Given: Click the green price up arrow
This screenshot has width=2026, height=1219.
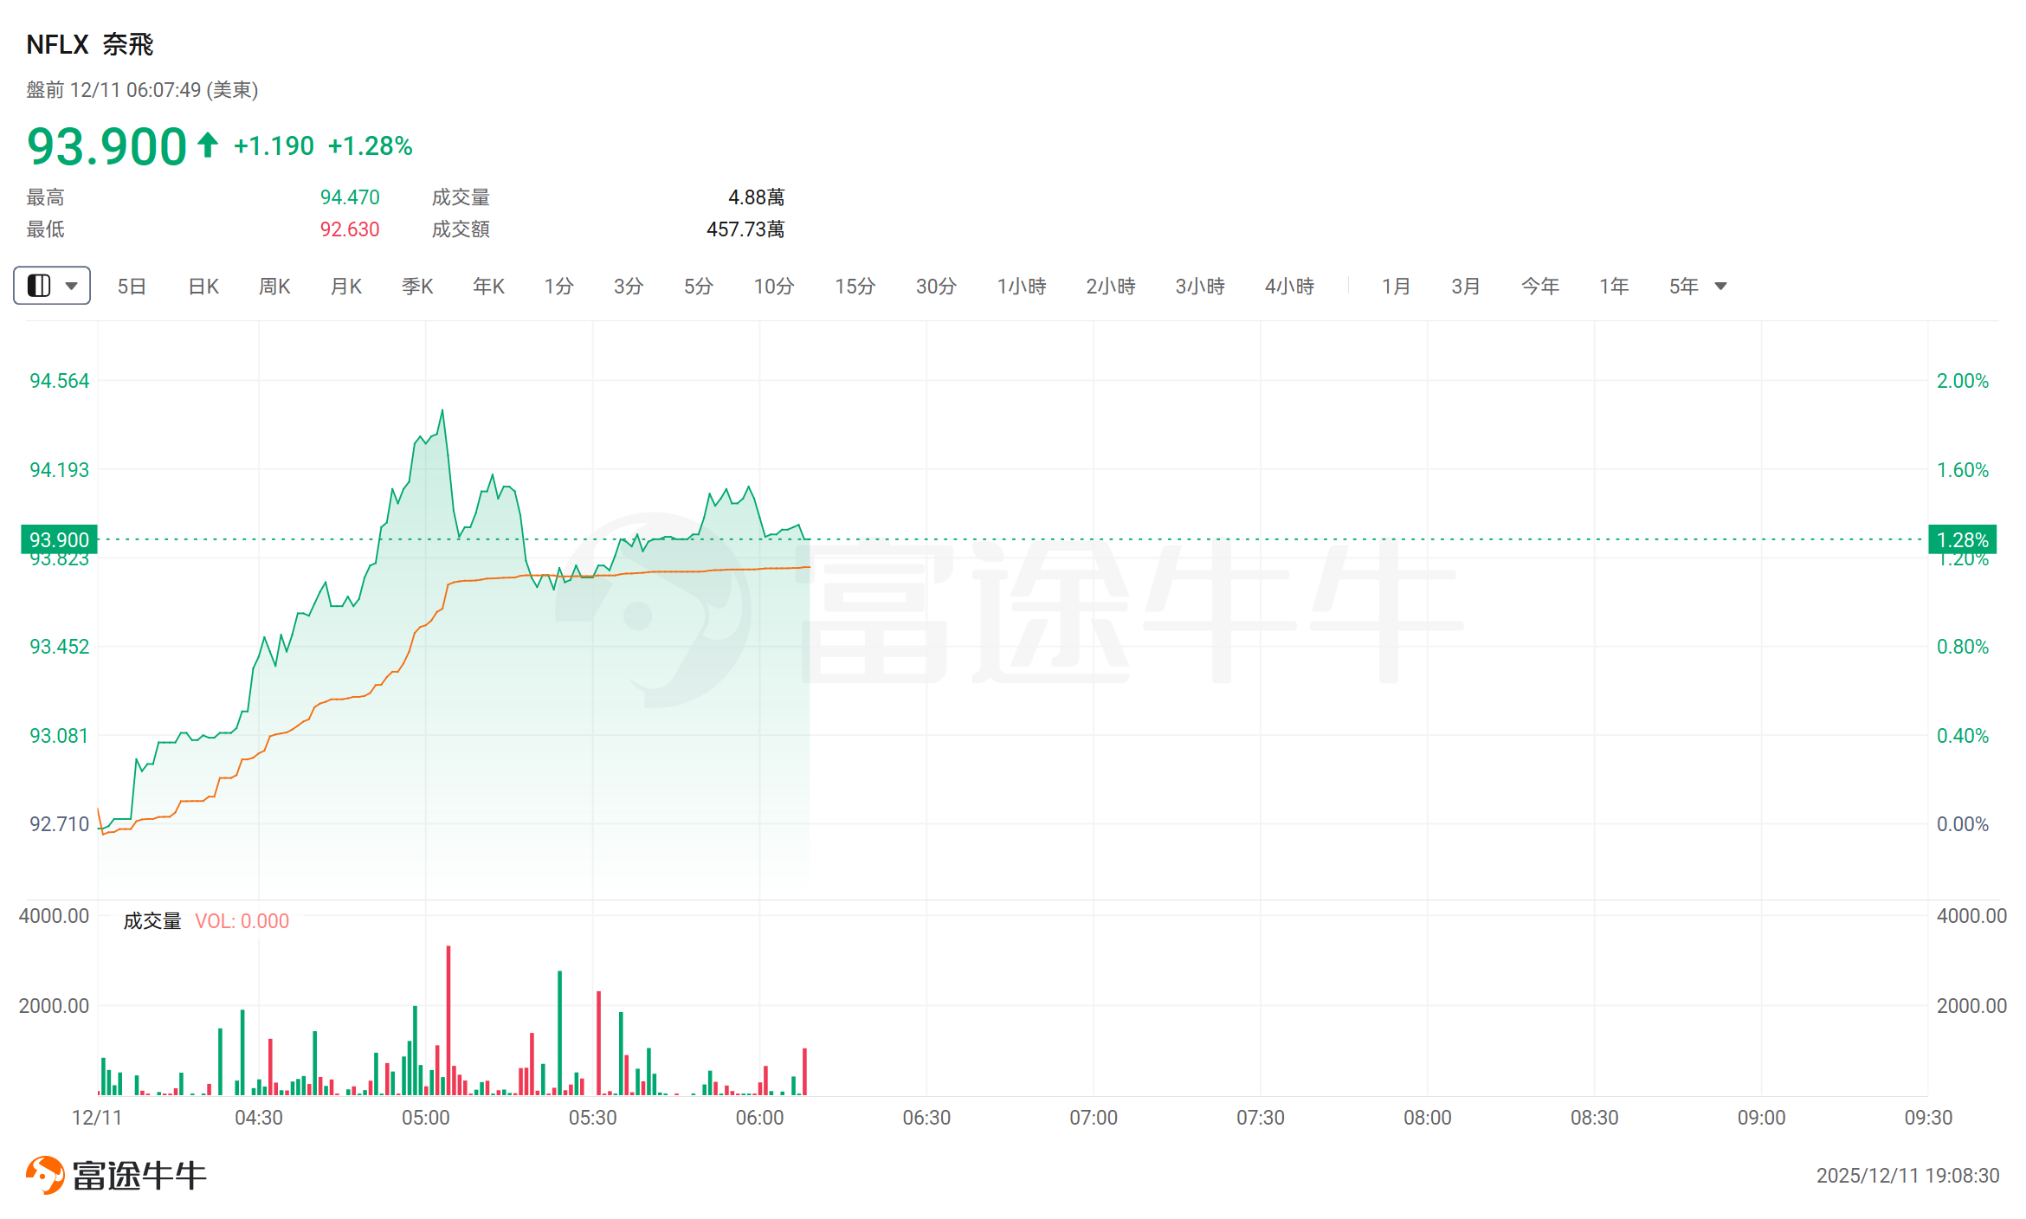Looking at the screenshot, I should click(207, 145).
